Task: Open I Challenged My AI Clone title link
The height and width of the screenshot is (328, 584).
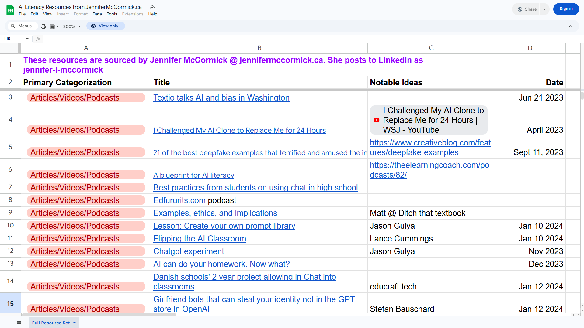Action: (239, 130)
